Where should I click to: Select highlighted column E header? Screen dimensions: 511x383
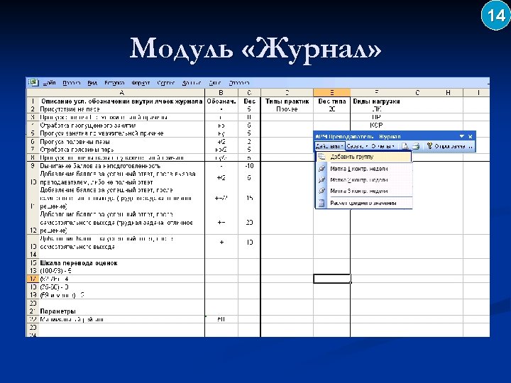click(331, 92)
